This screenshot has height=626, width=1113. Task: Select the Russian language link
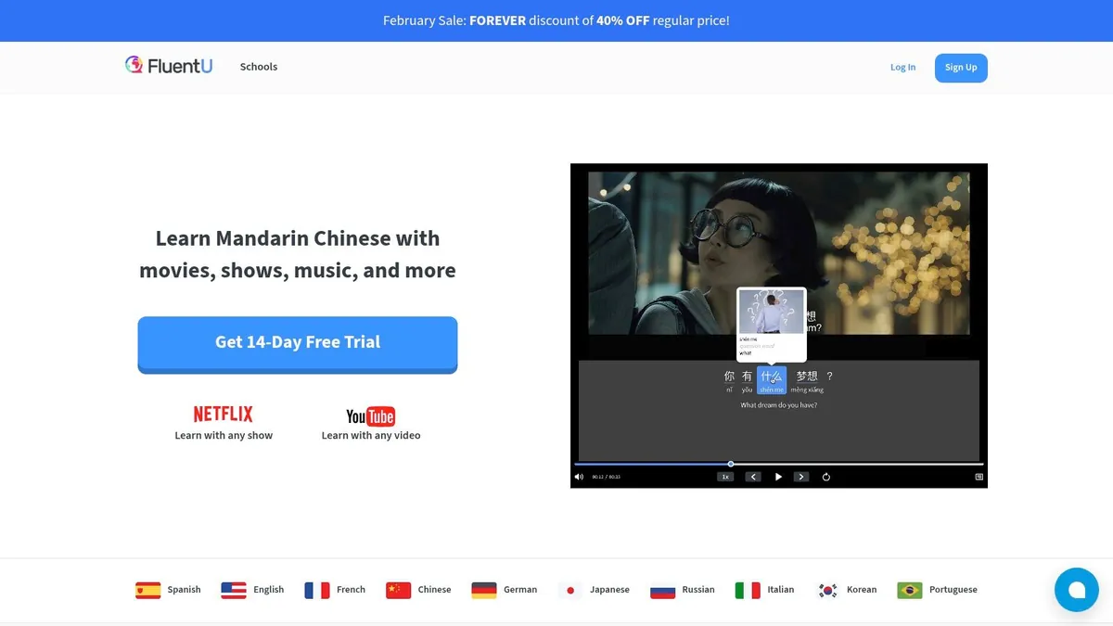pyautogui.click(x=698, y=590)
